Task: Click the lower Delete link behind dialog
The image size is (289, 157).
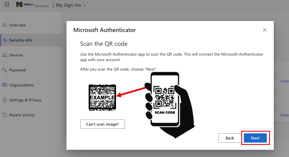Action: [285, 115]
